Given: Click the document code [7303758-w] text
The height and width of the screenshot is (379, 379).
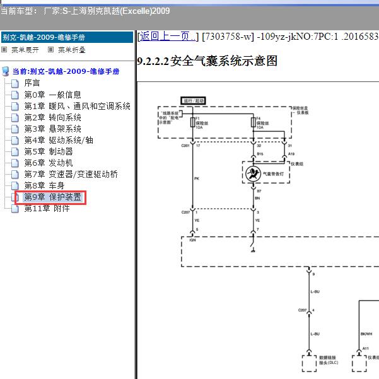Looking at the screenshot, I should click(228, 37).
